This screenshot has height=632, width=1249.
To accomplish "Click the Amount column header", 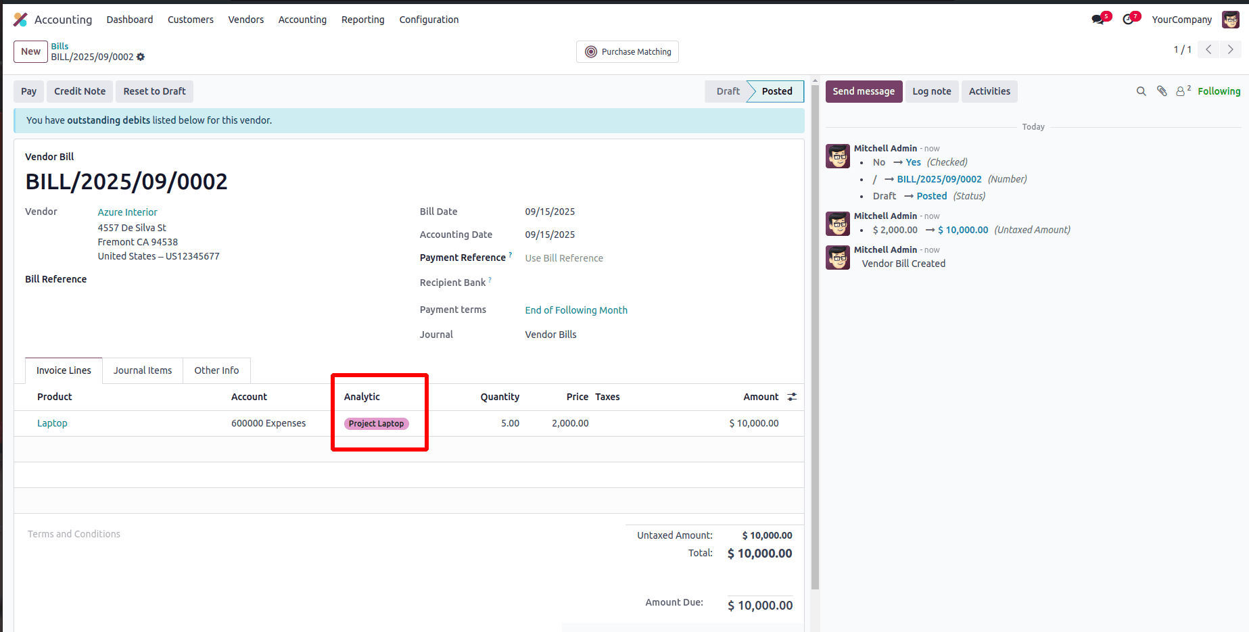I will click(761, 397).
